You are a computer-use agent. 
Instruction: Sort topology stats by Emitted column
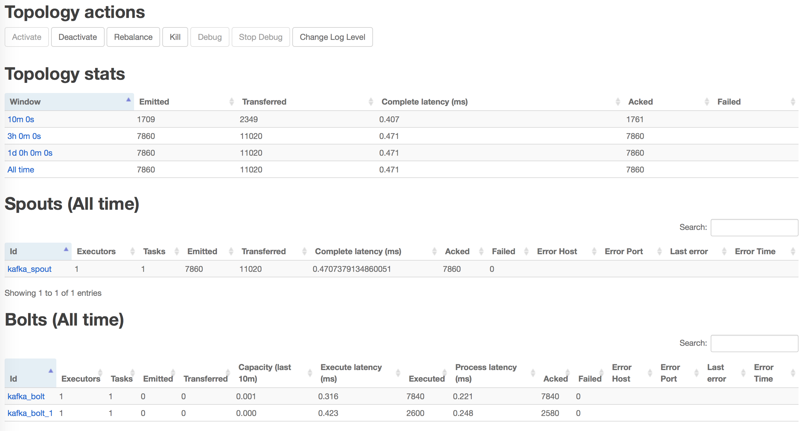154,102
